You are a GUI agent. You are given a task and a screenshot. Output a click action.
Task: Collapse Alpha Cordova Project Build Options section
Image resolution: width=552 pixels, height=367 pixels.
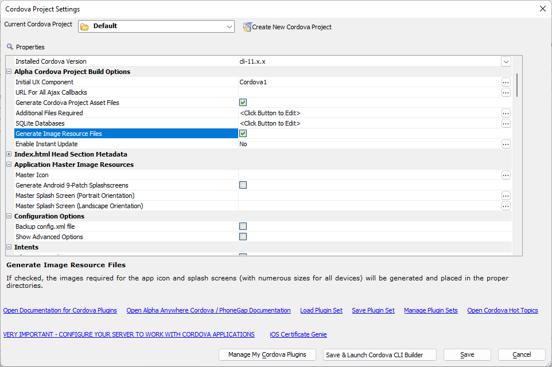[x=9, y=72]
